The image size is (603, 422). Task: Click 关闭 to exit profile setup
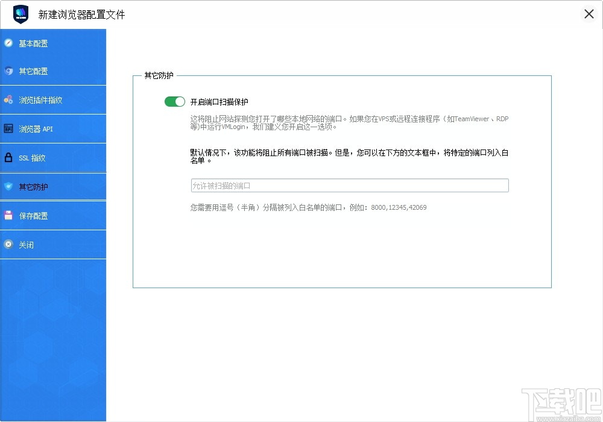click(27, 244)
